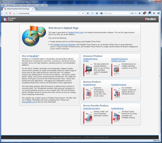Click the blue extension icon with badge
Screen dimensions: 162x143
point(149,13)
